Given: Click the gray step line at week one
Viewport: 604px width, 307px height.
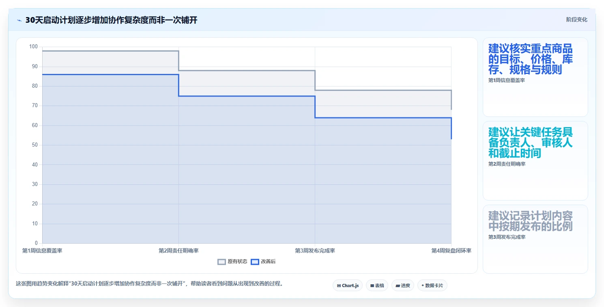Looking at the screenshot, I should pyautogui.click(x=110, y=51).
